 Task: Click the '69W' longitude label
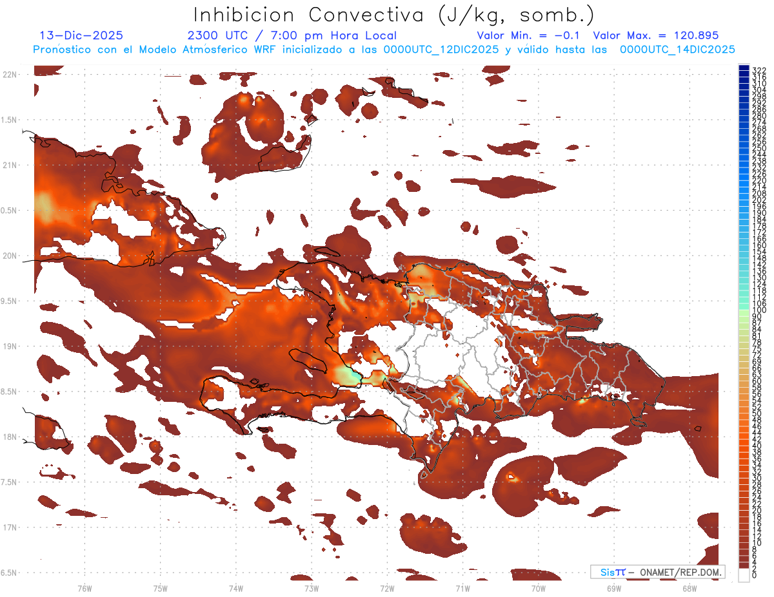pyautogui.click(x=613, y=589)
